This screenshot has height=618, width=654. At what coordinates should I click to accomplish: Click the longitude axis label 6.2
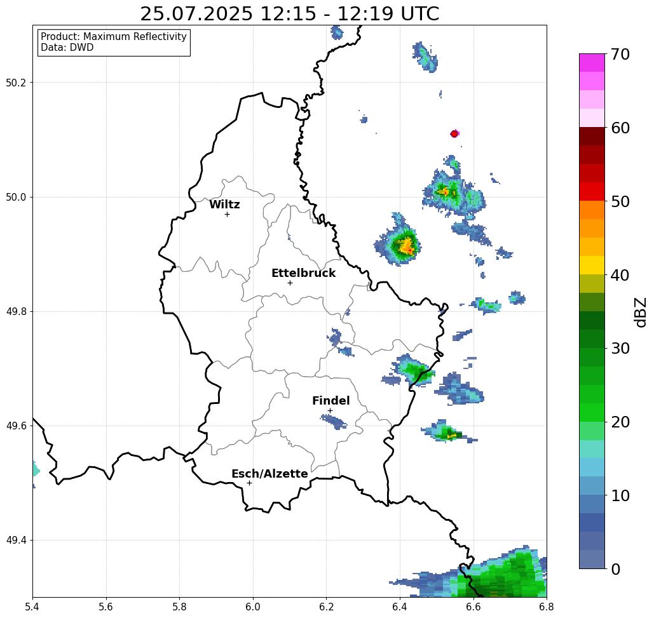pos(326,607)
